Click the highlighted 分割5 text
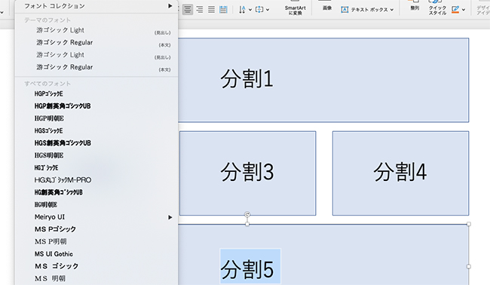490x285 pixels. (x=250, y=266)
